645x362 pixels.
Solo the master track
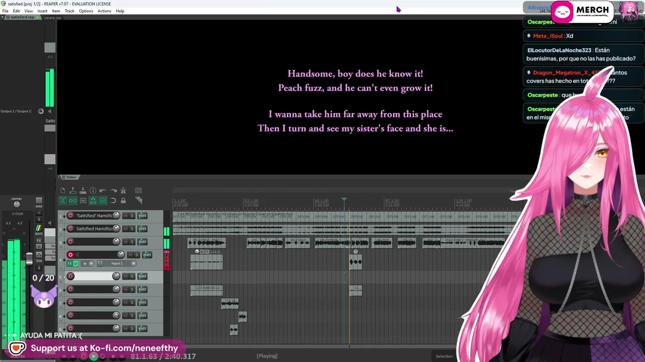(x=39, y=220)
